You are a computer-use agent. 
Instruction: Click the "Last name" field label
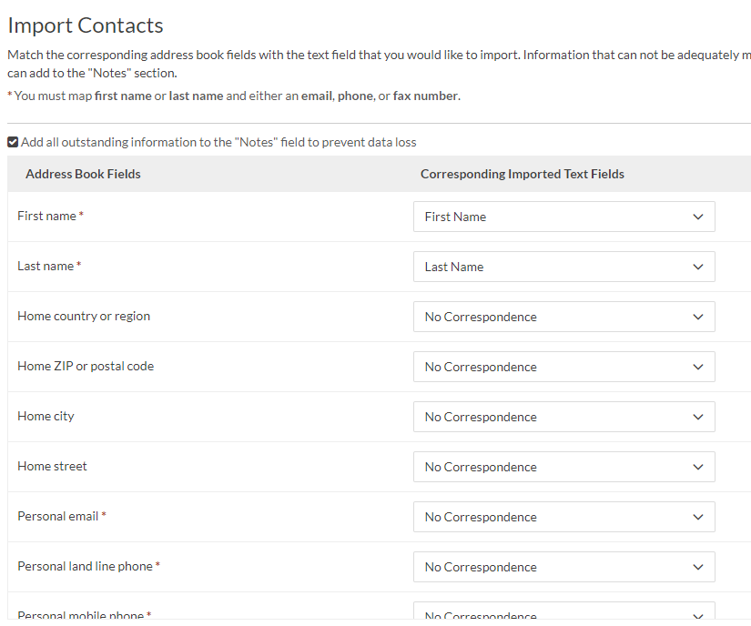coord(46,266)
